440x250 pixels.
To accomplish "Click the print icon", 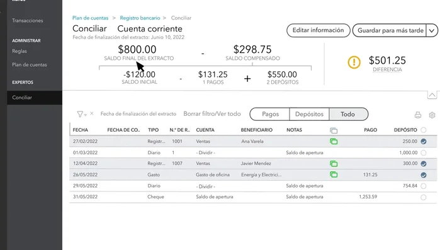I will (x=418, y=115).
